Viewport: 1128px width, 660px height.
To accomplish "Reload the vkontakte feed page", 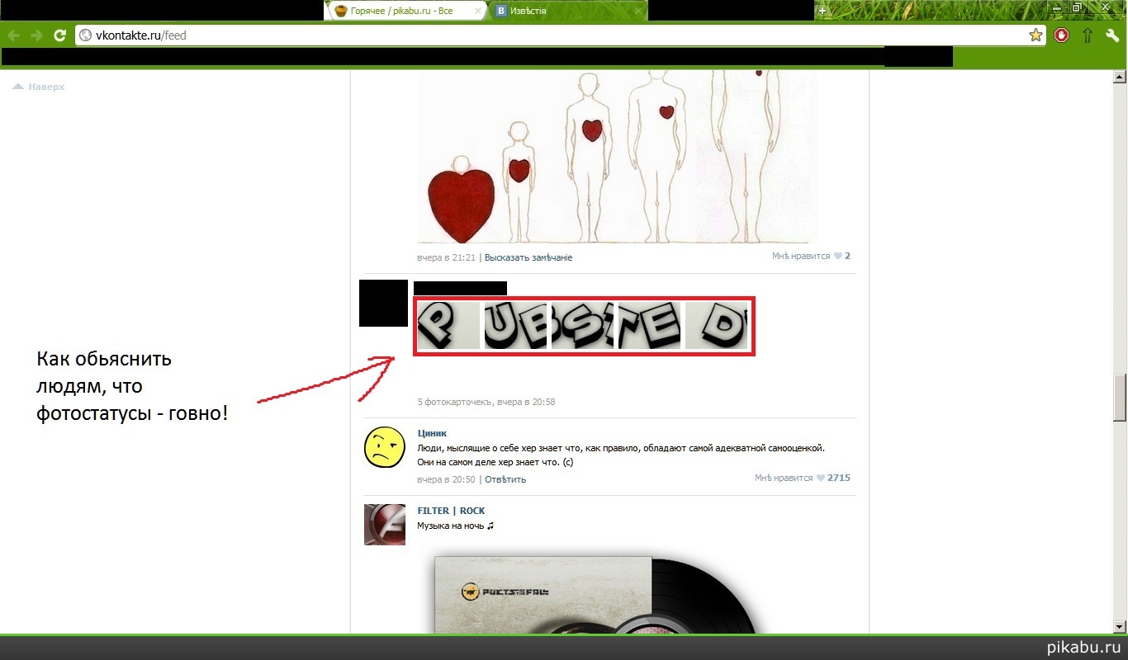I will [x=59, y=35].
